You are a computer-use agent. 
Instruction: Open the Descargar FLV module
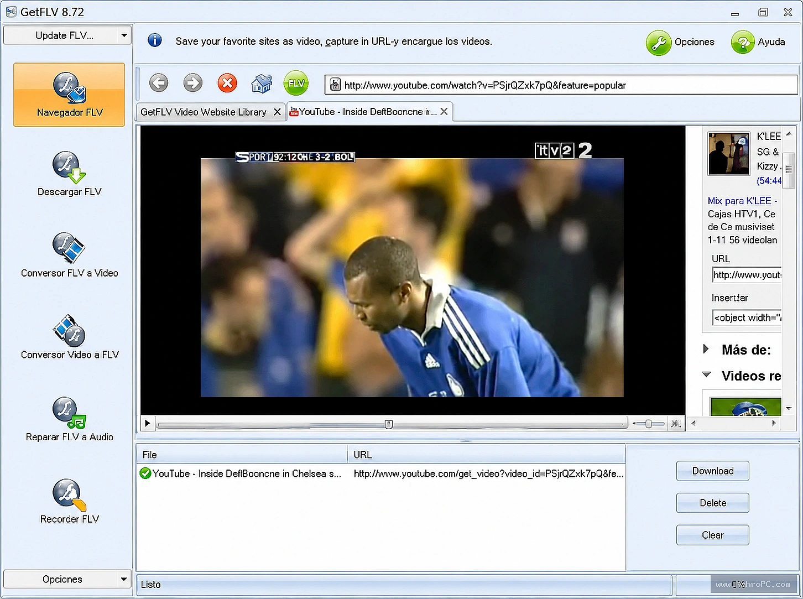(x=69, y=174)
